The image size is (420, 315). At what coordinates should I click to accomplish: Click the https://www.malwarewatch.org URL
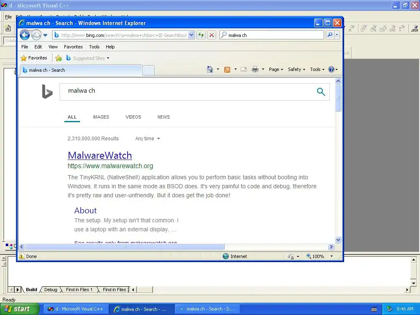click(110, 166)
